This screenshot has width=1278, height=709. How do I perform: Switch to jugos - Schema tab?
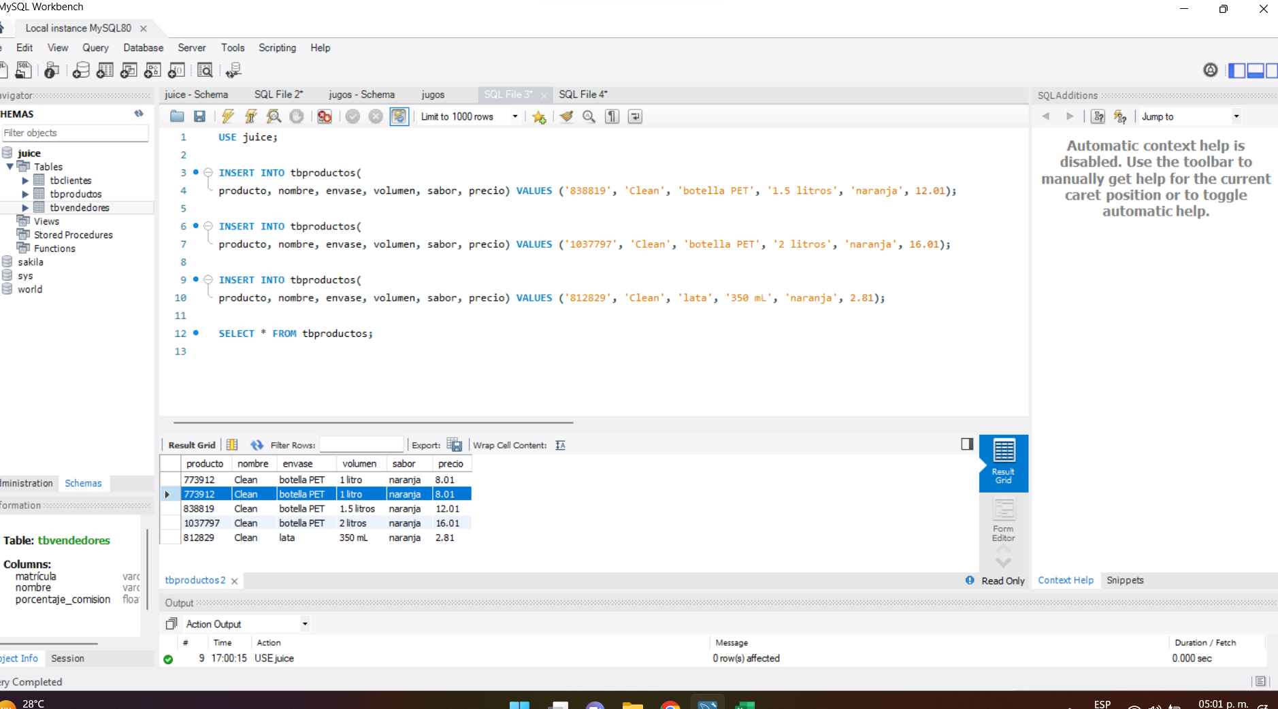coord(361,95)
